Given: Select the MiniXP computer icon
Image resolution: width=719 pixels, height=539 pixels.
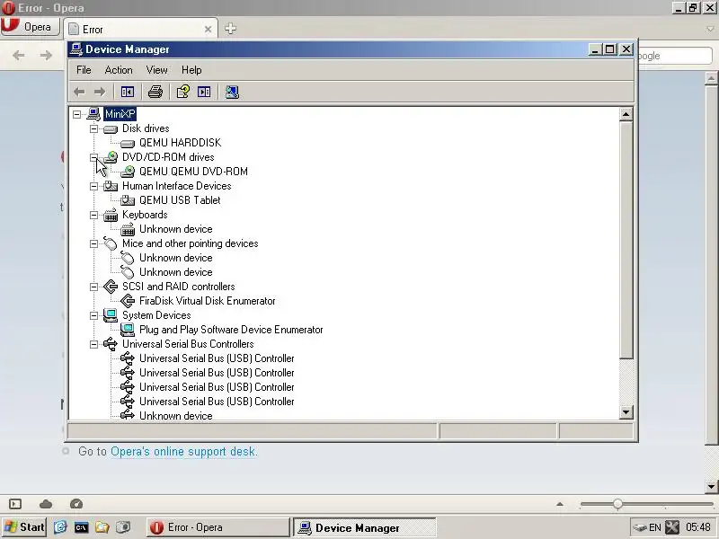Looking at the screenshot, I should [93, 114].
